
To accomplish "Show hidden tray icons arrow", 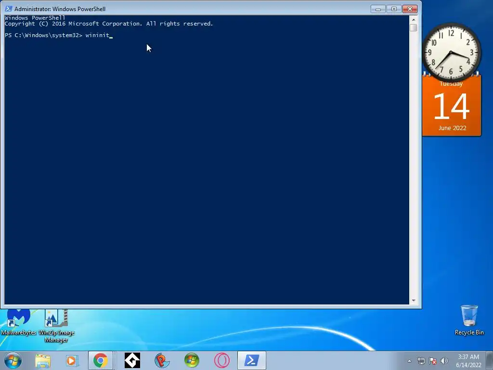I will (x=409, y=361).
